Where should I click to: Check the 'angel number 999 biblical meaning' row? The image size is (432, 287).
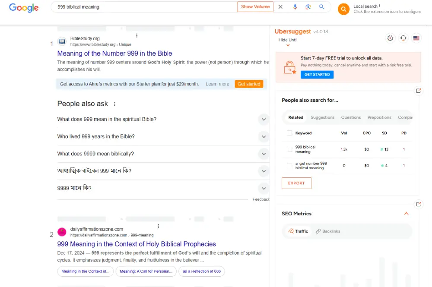click(289, 166)
